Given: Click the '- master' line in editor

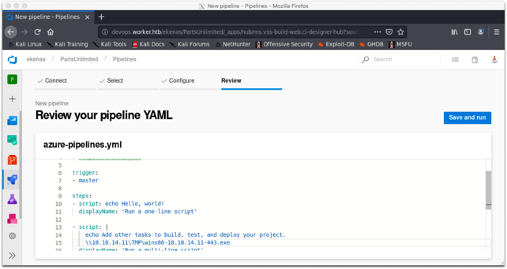Looking at the screenshot, I should click(x=86, y=181).
